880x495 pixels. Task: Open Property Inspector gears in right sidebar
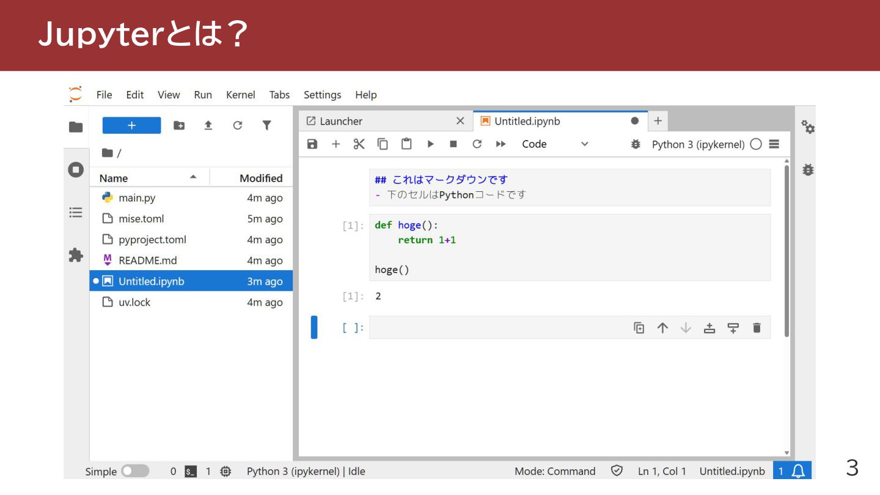point(808,127)
